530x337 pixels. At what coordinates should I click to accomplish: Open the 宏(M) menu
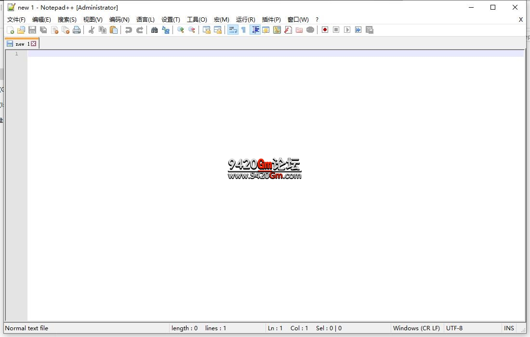[222, 20]
